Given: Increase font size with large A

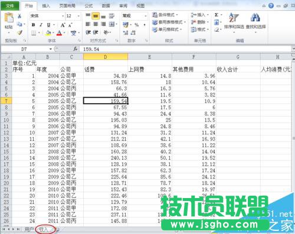Looking at the screenshot, I should pos(63,25).
